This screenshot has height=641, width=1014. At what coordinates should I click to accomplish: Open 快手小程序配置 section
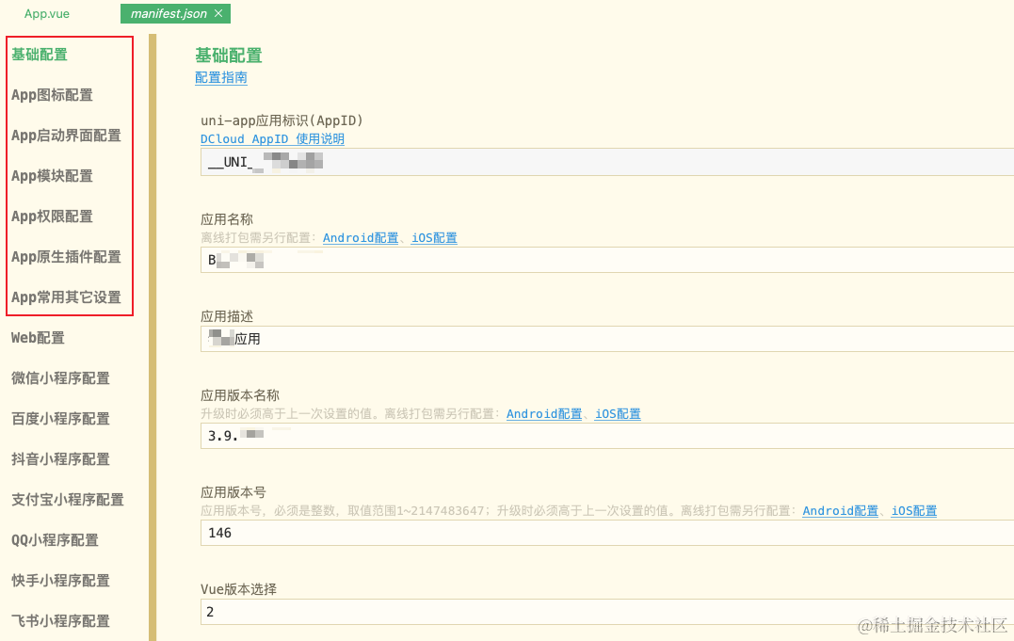60,580
